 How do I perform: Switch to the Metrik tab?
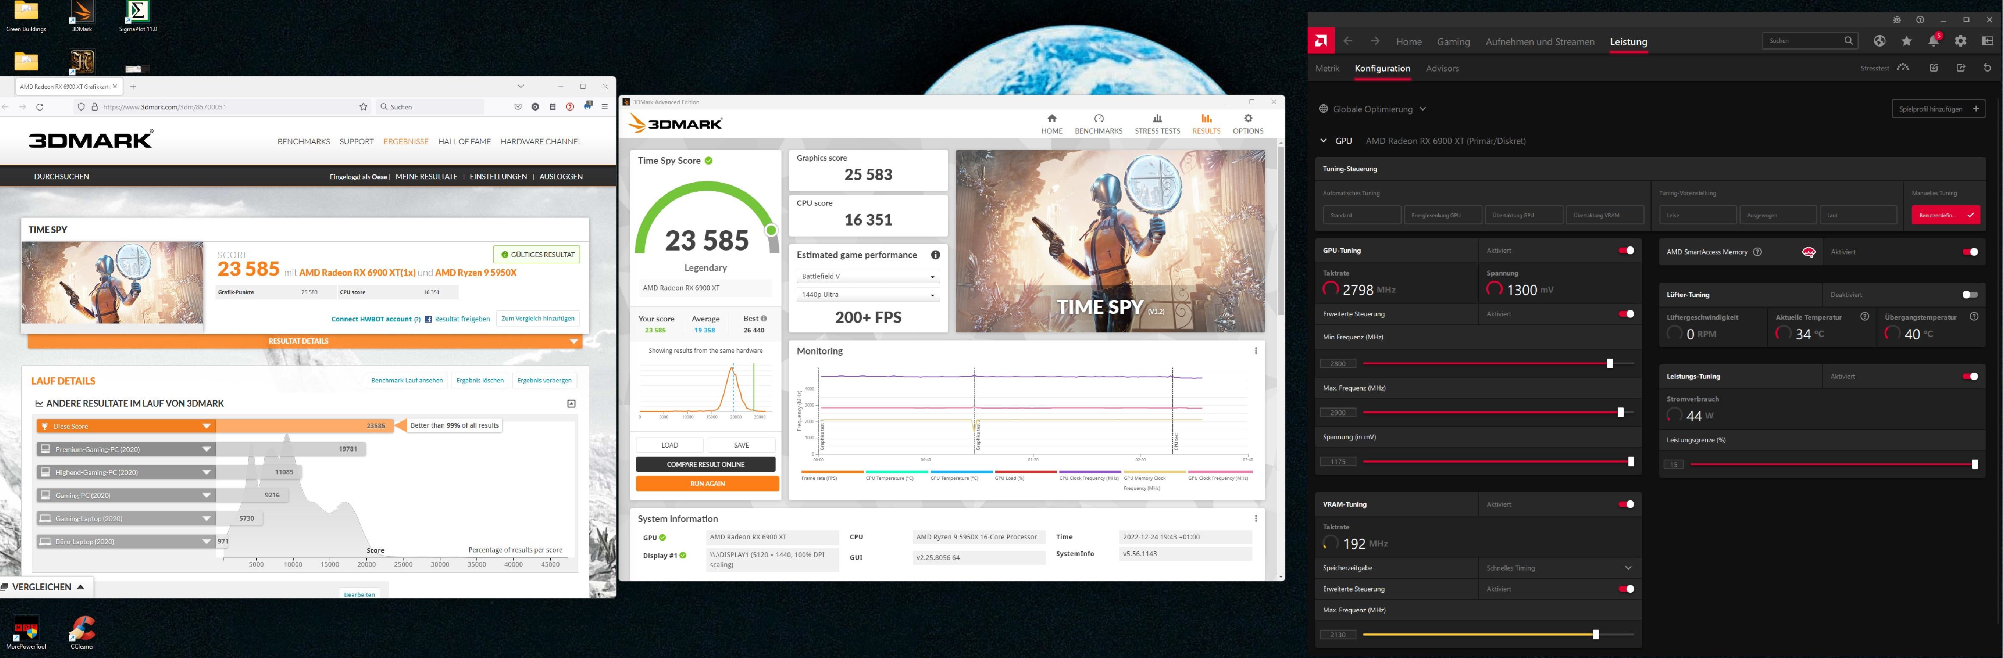click(1327, 68)
